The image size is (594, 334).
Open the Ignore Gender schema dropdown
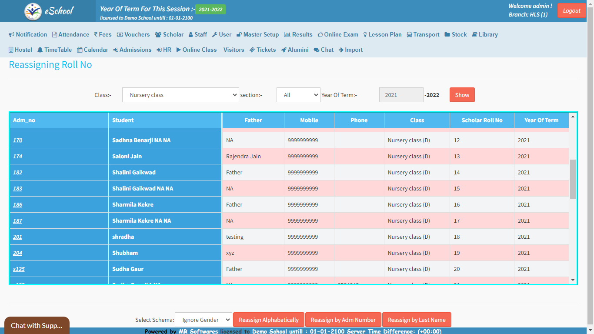point(204,320)
